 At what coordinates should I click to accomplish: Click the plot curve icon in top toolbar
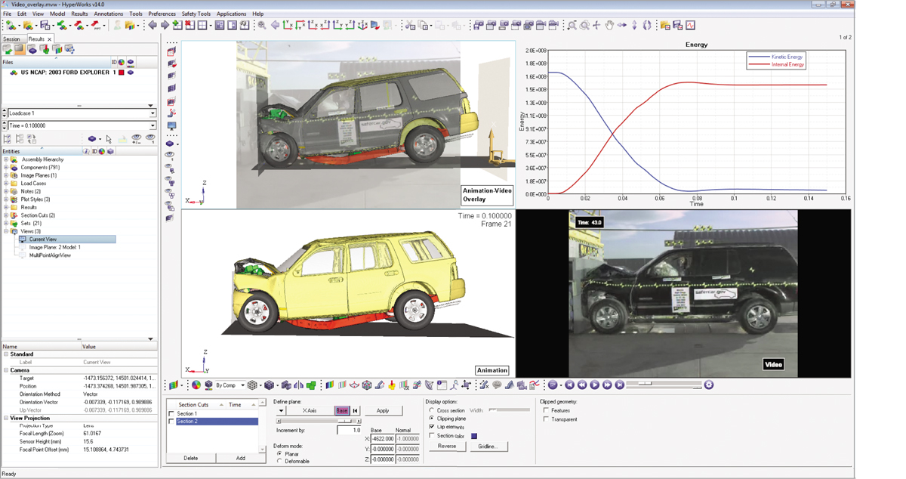click(x=690, y=25)
